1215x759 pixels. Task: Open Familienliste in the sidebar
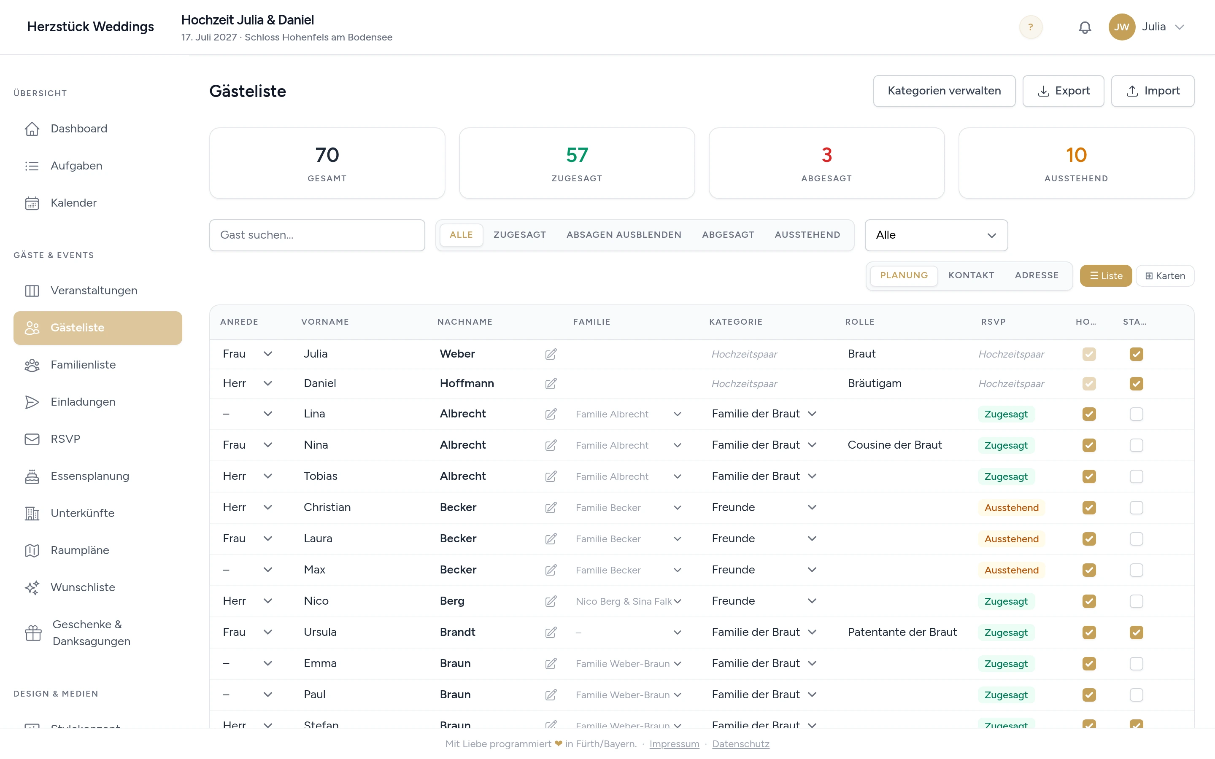point(97,365)
